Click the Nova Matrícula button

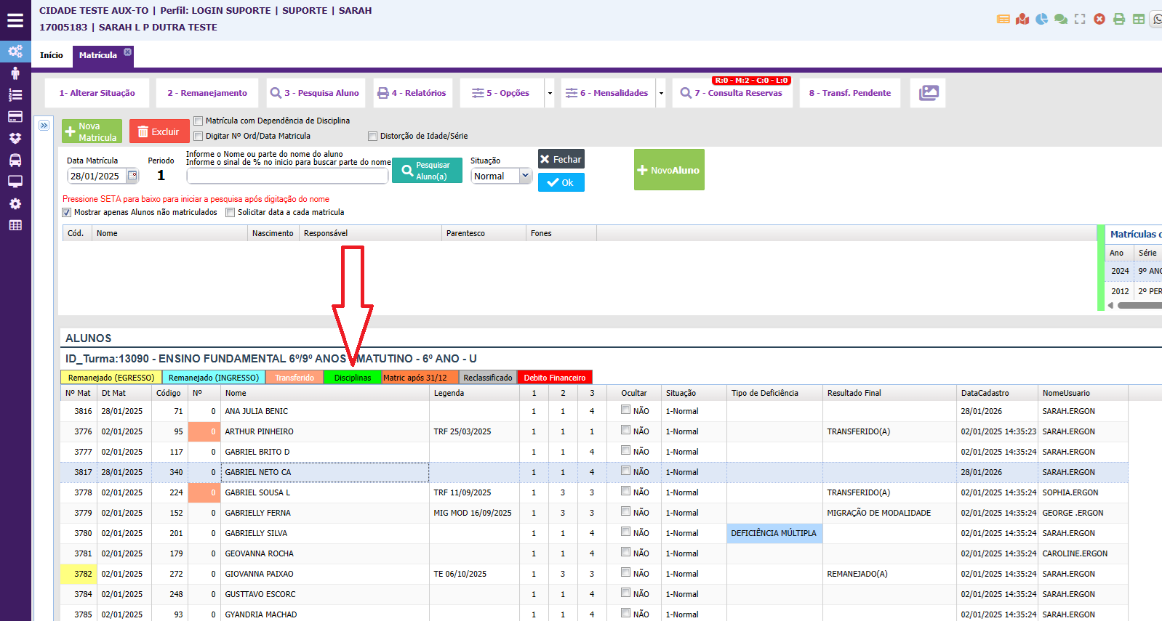click(92, 131)
